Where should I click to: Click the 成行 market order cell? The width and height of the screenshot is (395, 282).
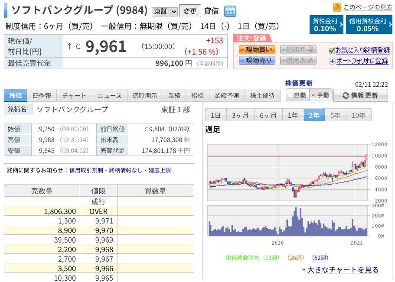pos(98,202)
